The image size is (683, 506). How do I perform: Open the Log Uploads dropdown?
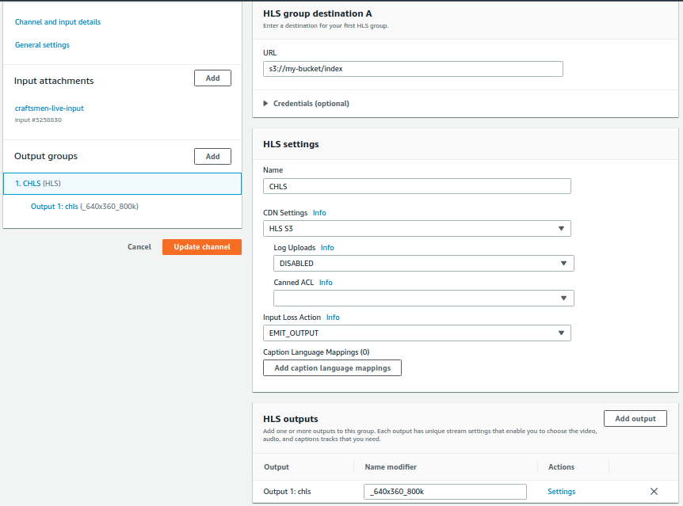(x=423, y=264)
